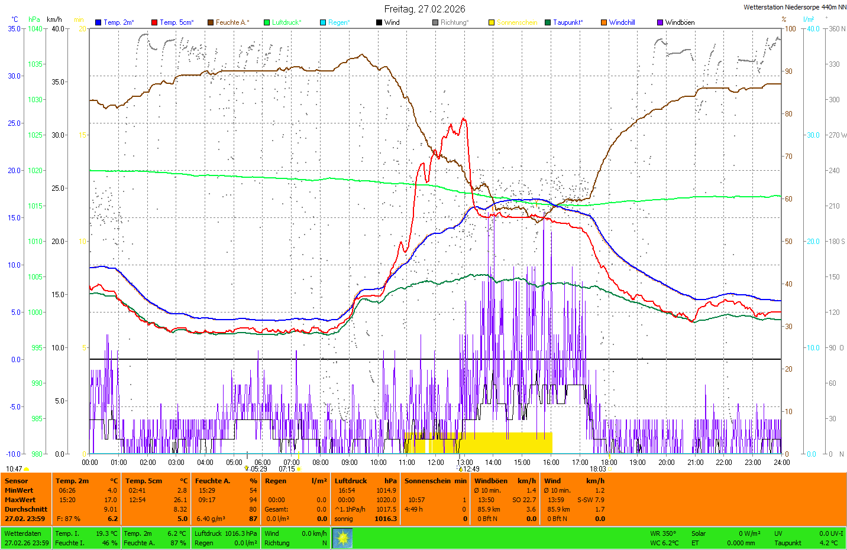
Task: Click the dark green Taupunkt legend square
Action: [548, 22]
